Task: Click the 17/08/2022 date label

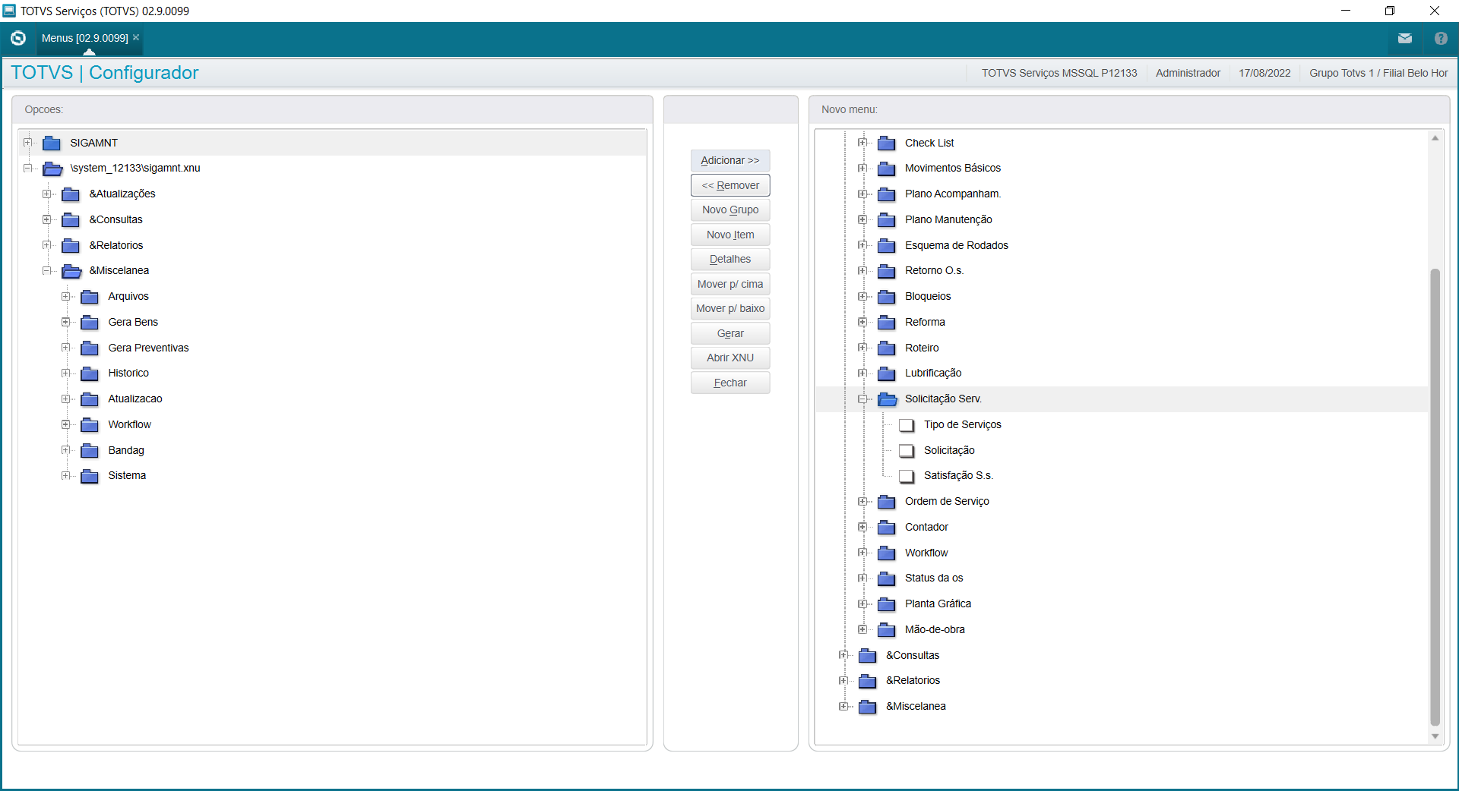Action: coord(1264,73)
